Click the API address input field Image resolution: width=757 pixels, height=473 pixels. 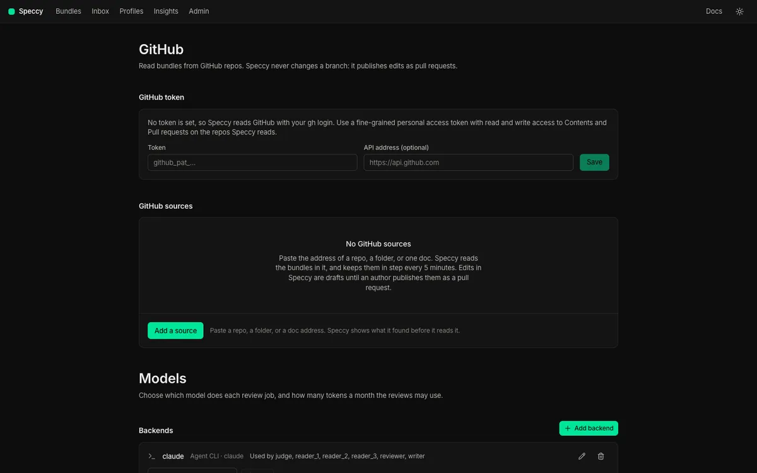(x=469, y=162)
